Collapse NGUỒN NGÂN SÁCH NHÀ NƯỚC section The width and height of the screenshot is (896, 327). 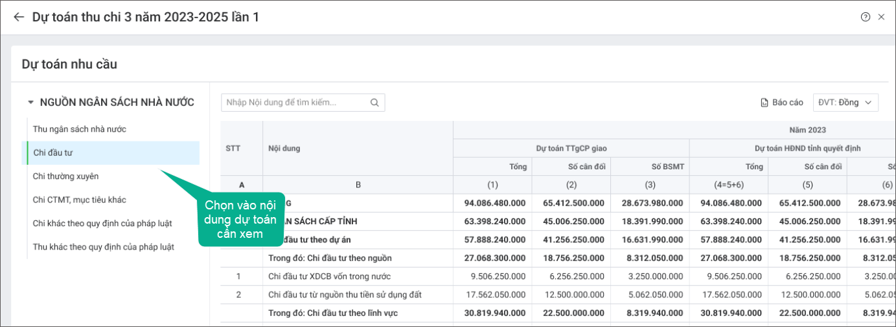pos(30,102)
